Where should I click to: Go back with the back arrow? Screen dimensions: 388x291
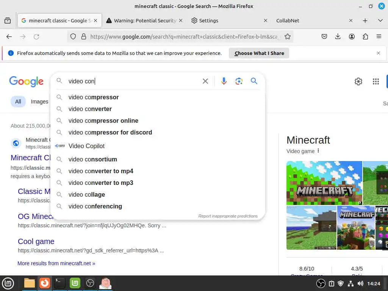[9, 37]
